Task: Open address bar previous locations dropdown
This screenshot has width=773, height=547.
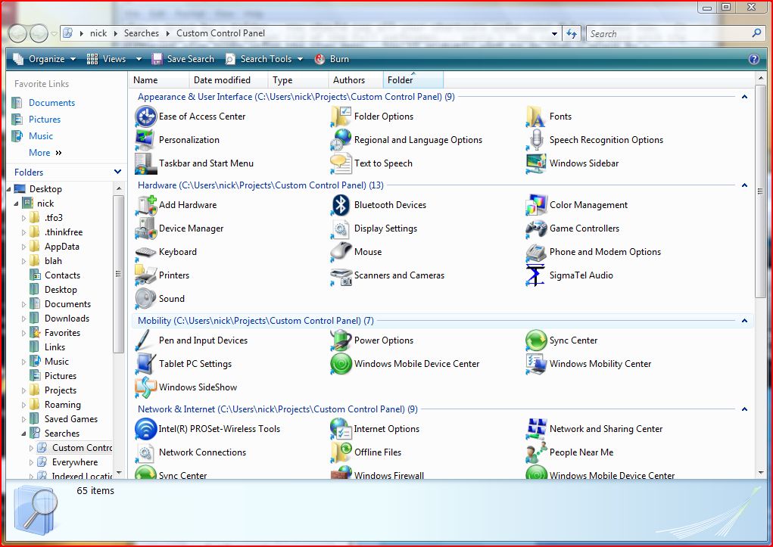Action: pos(555,34)
